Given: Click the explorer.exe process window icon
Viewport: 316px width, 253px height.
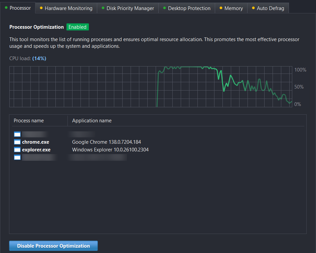Looking at the screenshot, I should (x=17, y=150).
